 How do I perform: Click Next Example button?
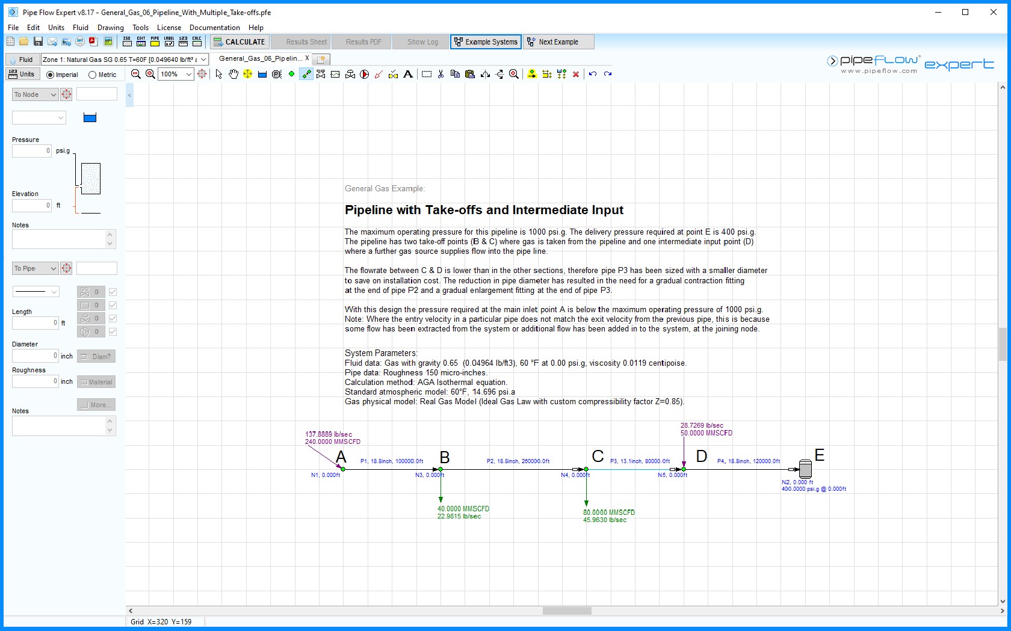558,42
